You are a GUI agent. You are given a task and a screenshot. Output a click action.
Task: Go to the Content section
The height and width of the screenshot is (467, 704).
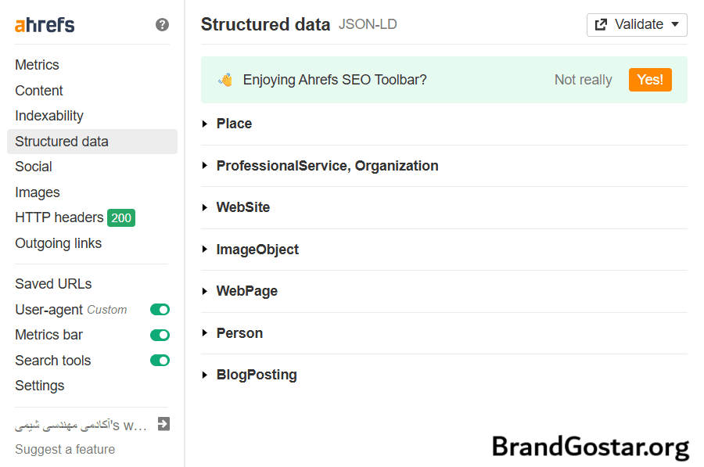point(39,90)
